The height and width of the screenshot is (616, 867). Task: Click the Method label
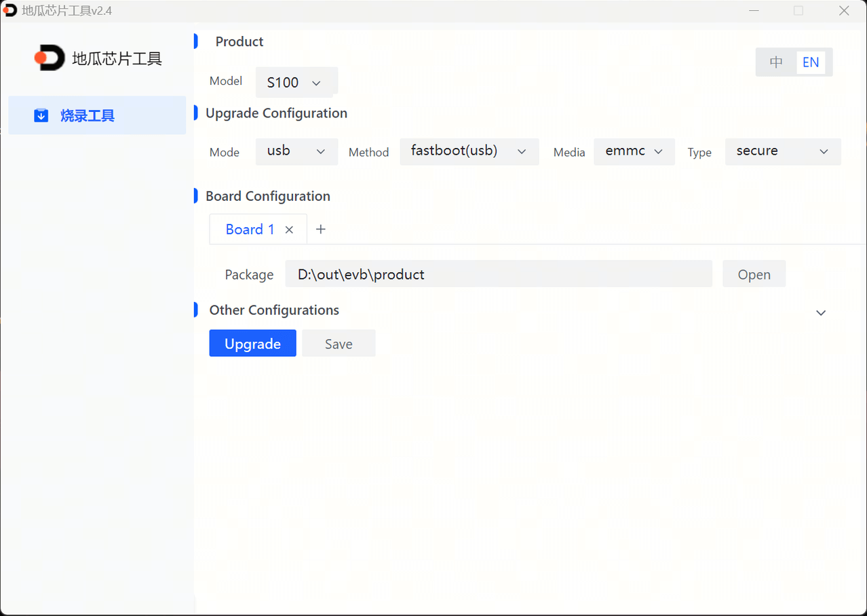coord(369,153)
